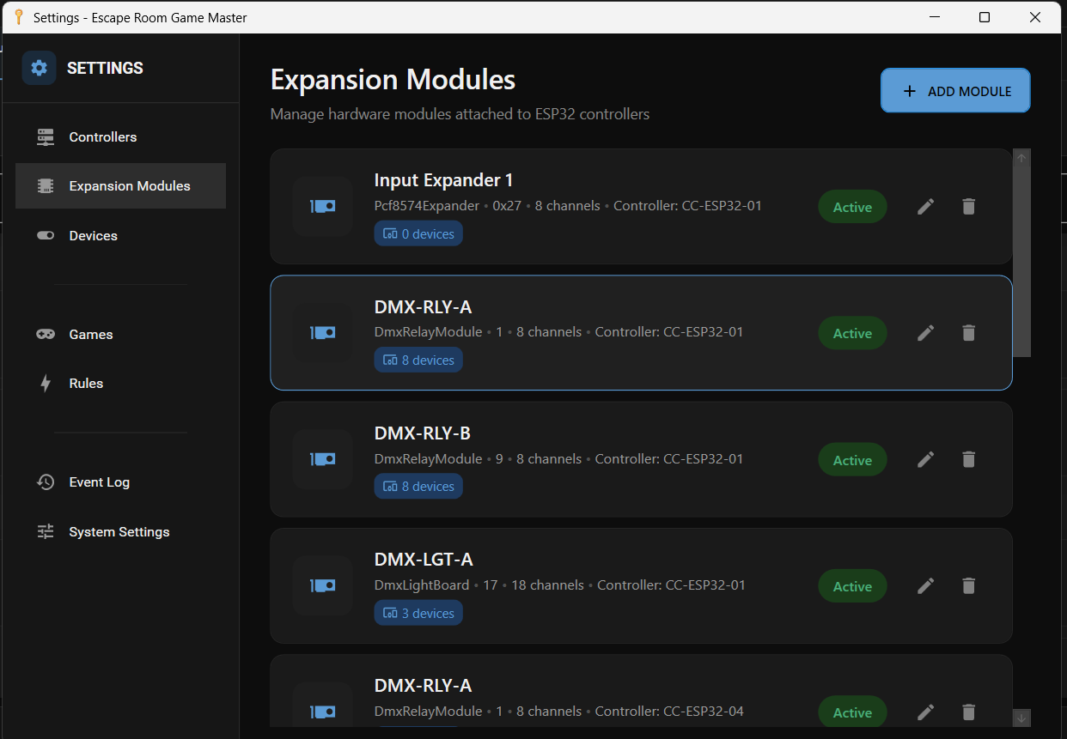Delete the DMX-RLY-B module
This screenshot has width=1067, height=739.
(968, 460)
